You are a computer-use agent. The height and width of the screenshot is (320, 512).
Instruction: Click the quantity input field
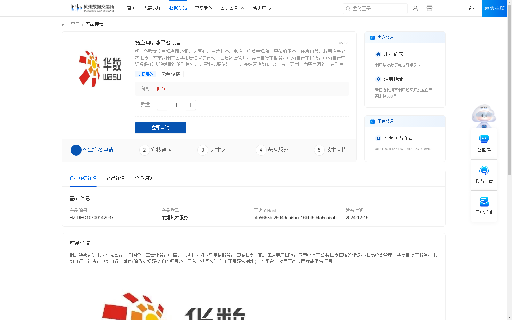(176, 105)
